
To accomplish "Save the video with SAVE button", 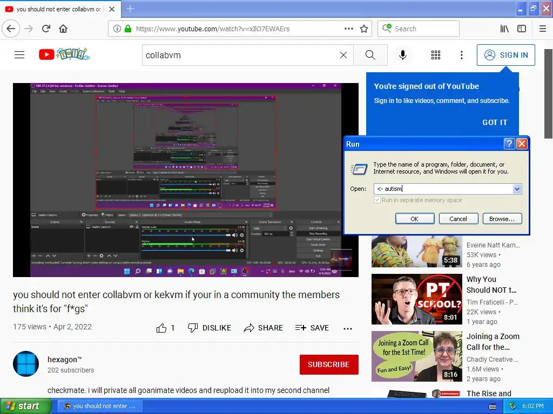I will pyautogui.click(x=312, y=328).
